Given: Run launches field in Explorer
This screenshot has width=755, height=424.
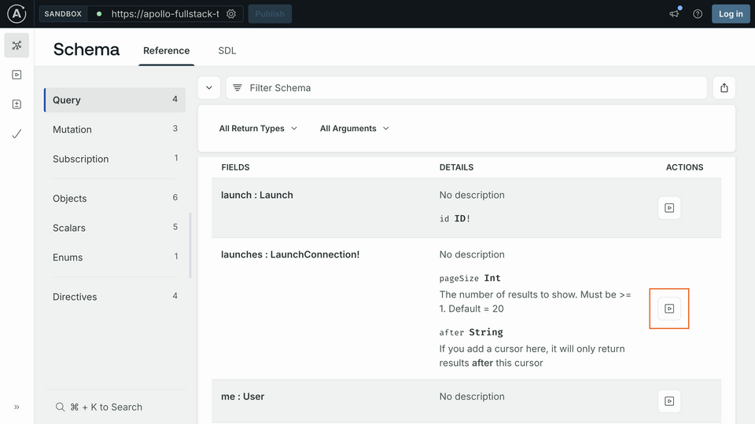Looking at the screenshot, I should click(x=669, y=309).
